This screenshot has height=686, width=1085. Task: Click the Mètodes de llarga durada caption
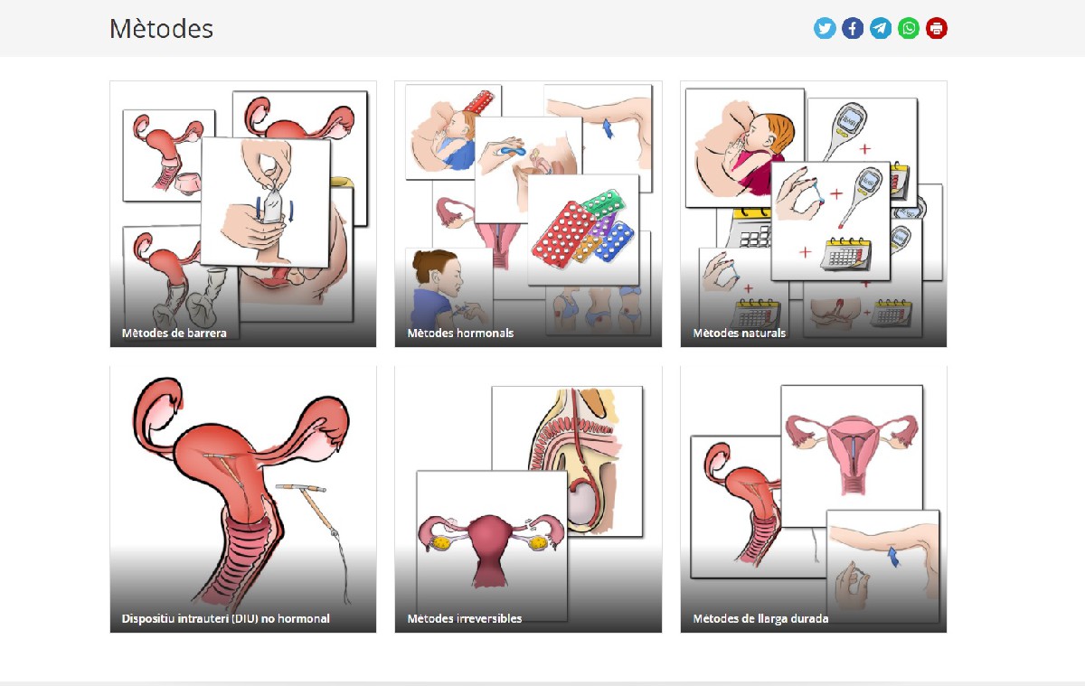760,618
